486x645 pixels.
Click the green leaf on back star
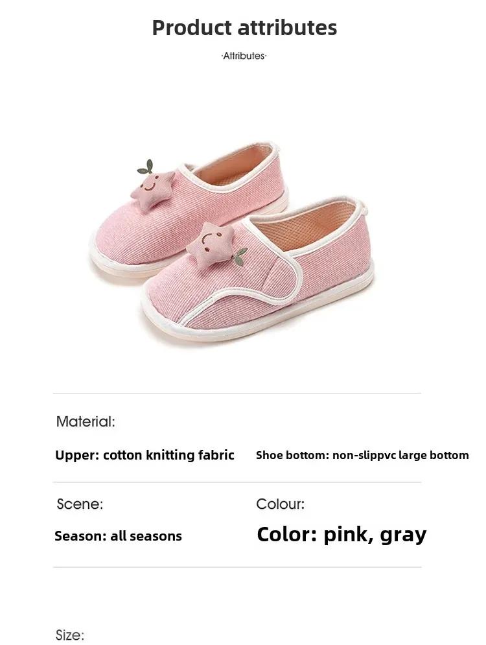tap(146, 167)
